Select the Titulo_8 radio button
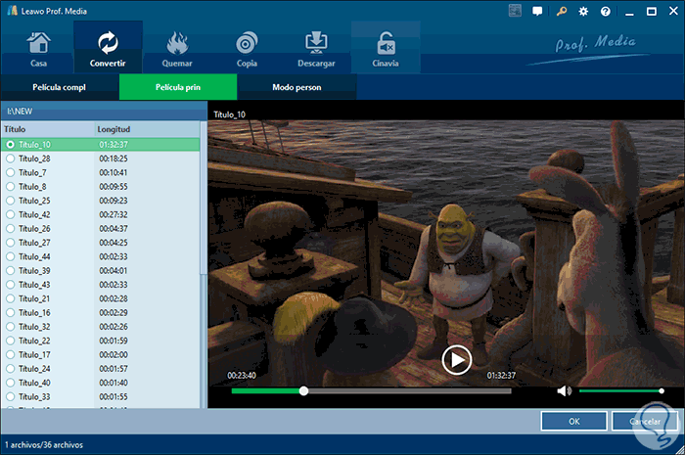Image resolution: width=685 pixels, height=455 pixels. tap(10, 187)
